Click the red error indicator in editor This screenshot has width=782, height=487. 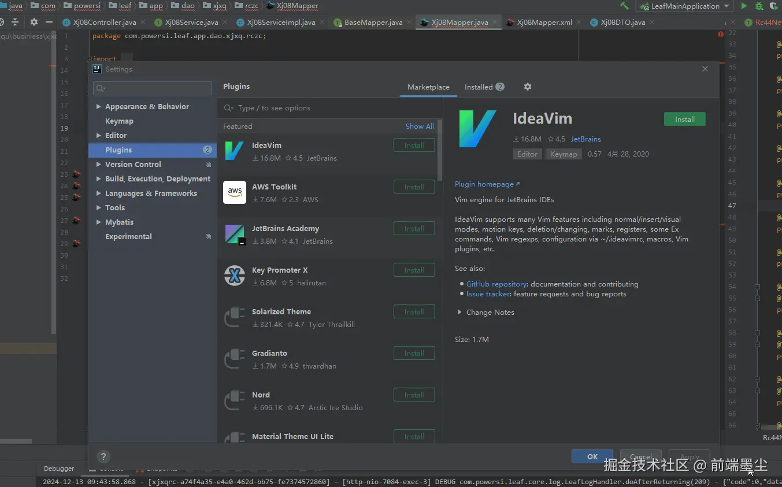click(x=721, y=35)
